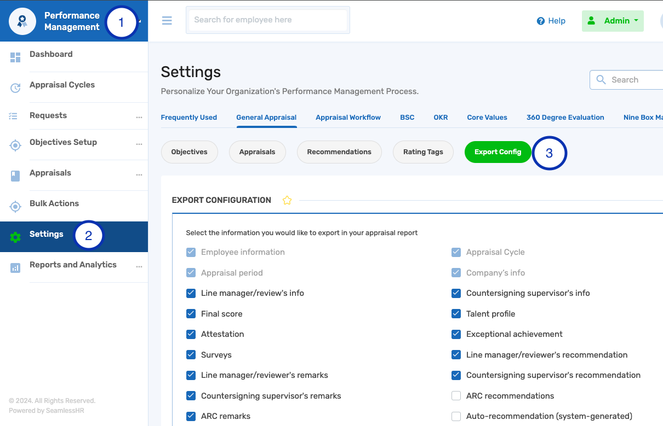Click the green Export Config button
Viewport: 663px width, 426px height.
pos(498,152)
